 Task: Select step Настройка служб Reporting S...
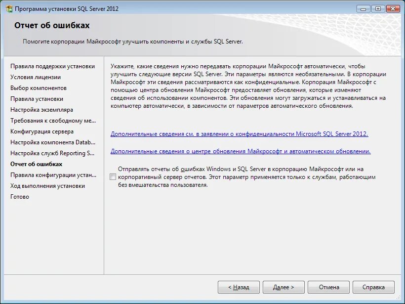[x=52, y=153]
